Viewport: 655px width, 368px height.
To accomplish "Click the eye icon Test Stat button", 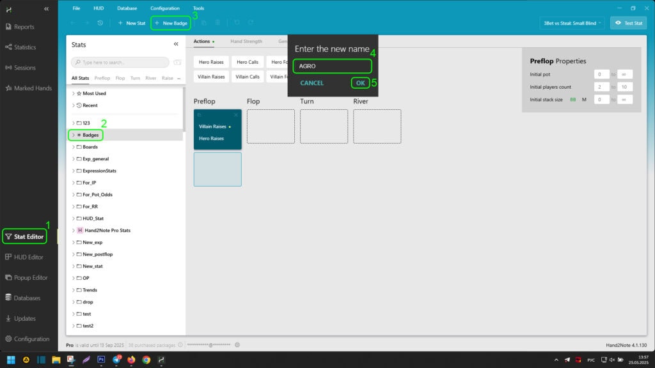I will coord(628,23).
